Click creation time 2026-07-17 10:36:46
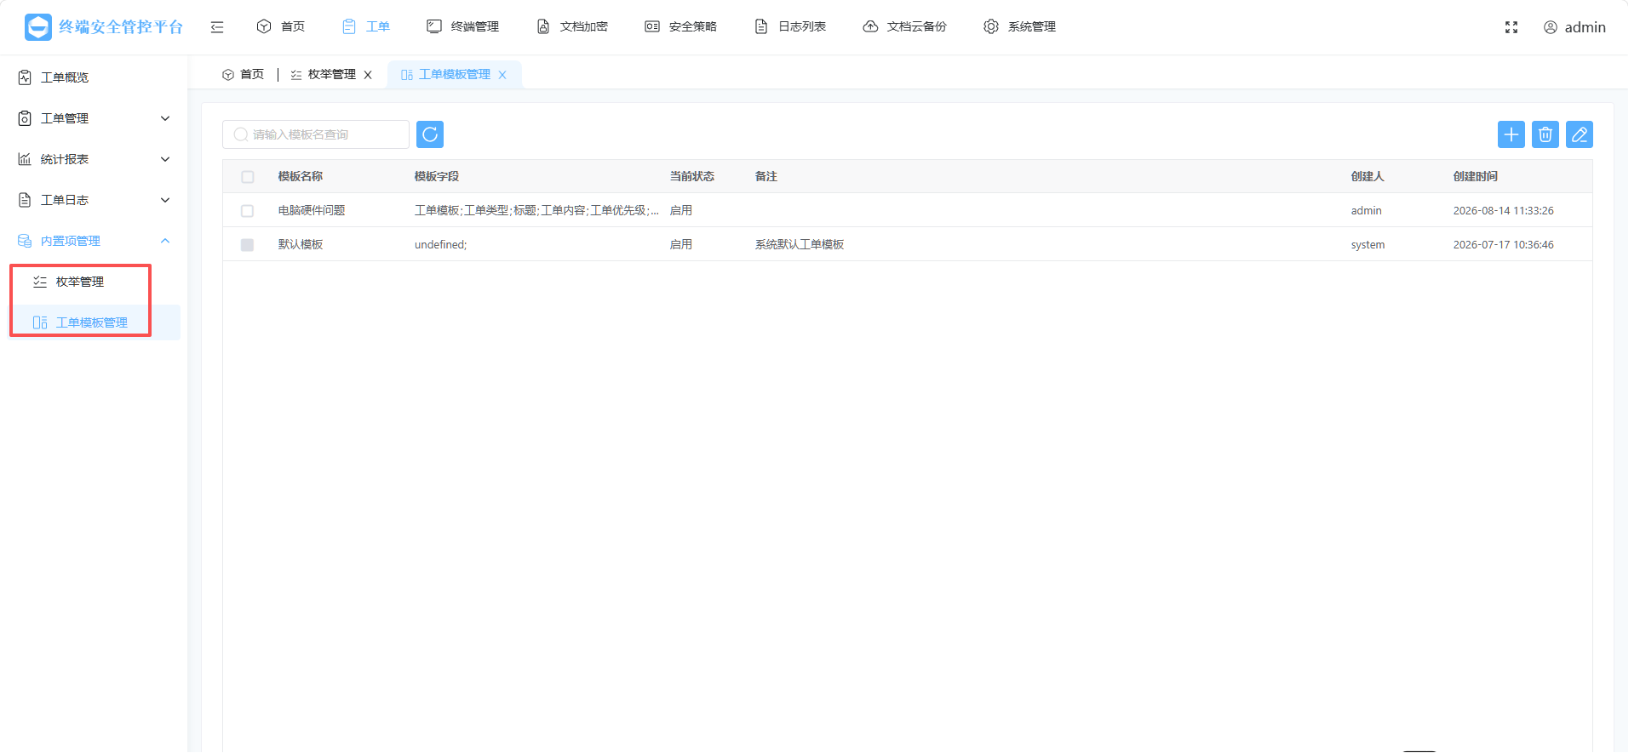The width and height of the screenshot is (1640, 753). (x=1504, y=244)
